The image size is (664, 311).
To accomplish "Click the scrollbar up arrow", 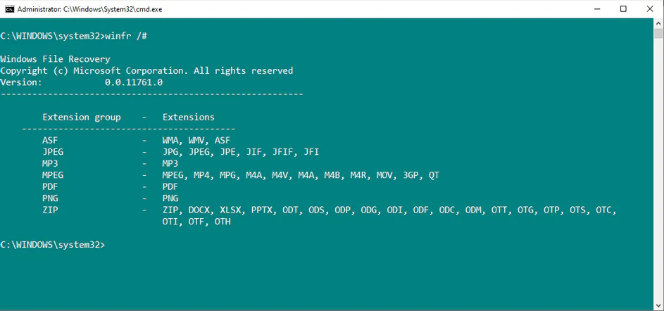I will pyautogui.click(x=658, y=23).
